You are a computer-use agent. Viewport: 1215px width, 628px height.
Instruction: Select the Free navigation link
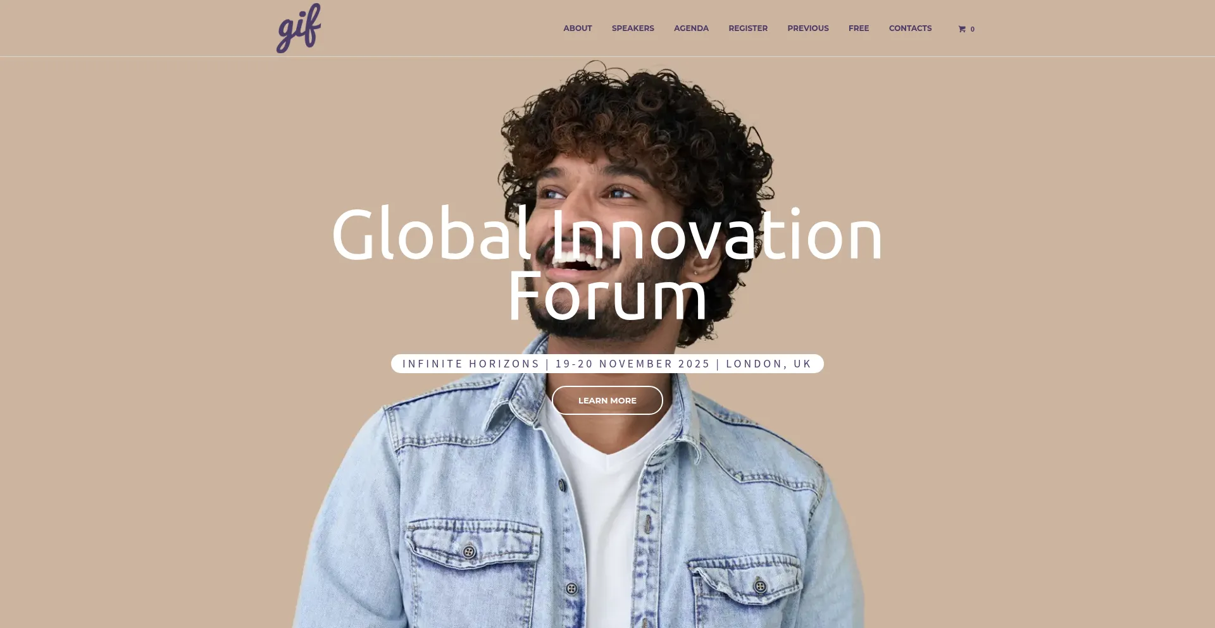tap(859, 28)
